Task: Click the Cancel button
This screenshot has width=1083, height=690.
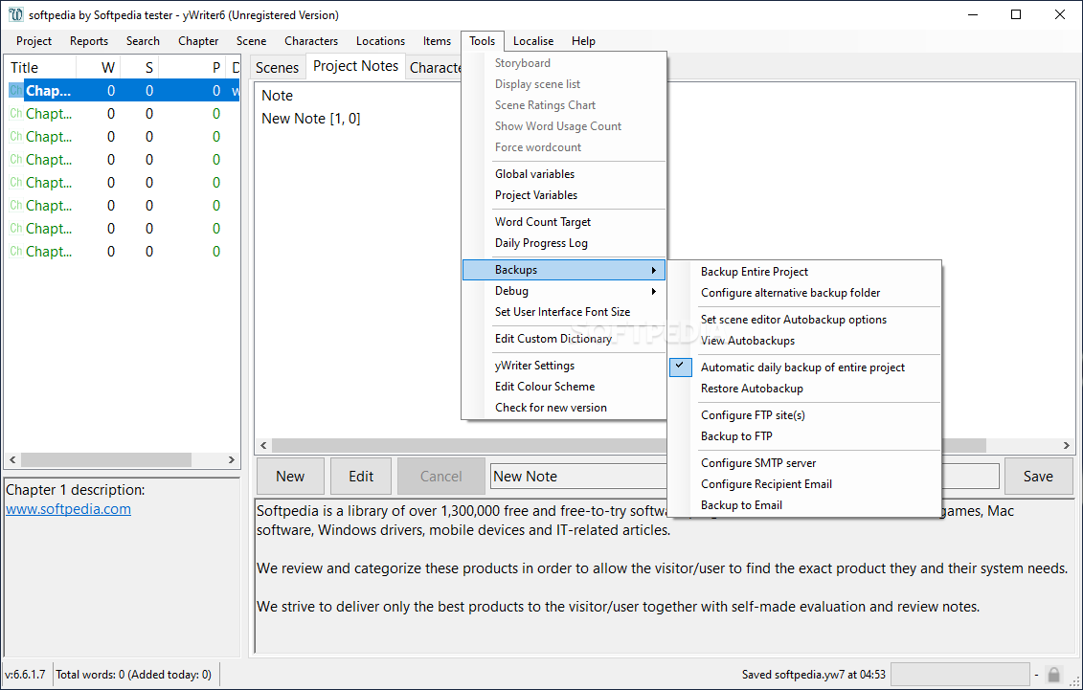Action: tap(440, 476)
